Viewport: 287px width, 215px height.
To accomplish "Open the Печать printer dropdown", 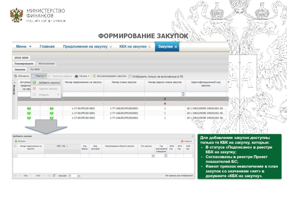I will 82,76.
